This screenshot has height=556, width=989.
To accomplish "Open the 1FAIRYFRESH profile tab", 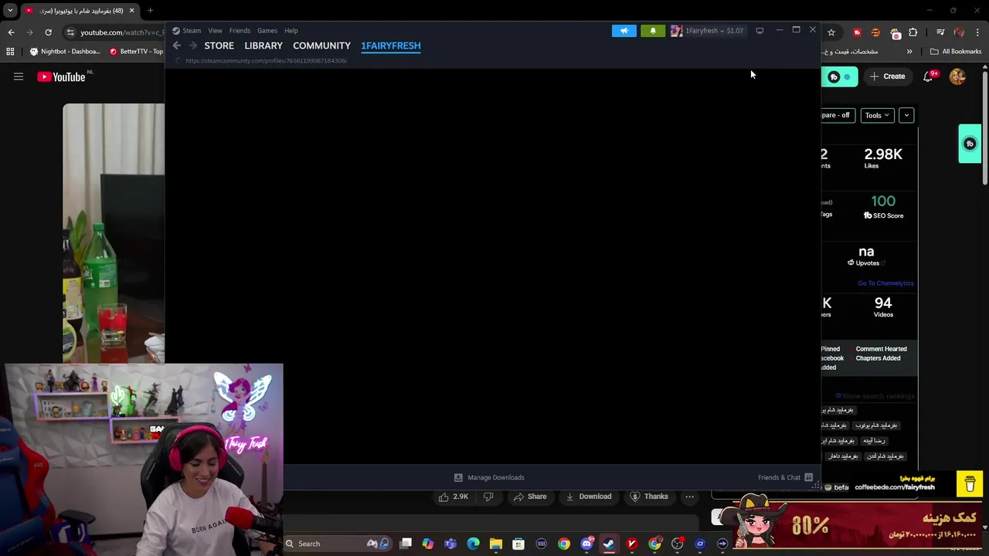I will (391, 46).
